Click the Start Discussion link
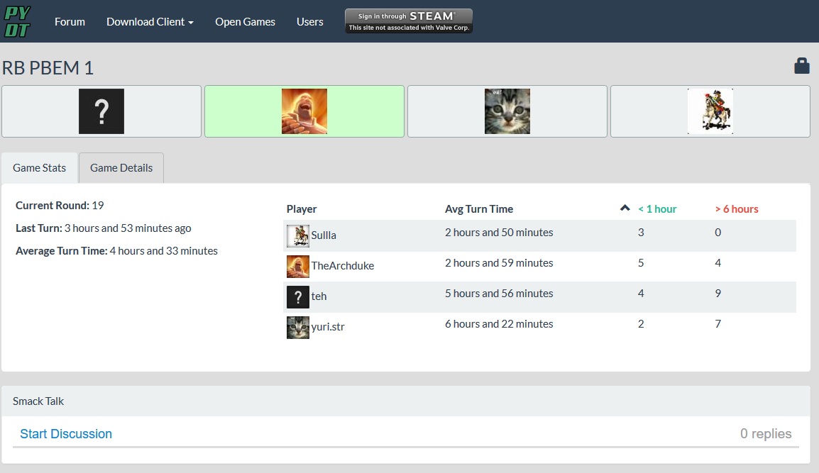This screenshot has width=819, height=473. [x=66, y=434]
